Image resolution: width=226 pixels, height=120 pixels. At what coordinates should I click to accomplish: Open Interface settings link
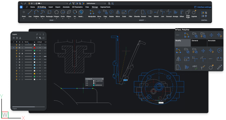click(x=203, y=7)
